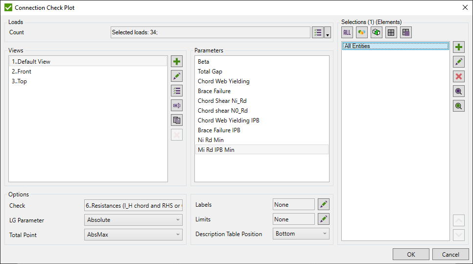Select All Entities in the Selections list
The width and height of the screenshot is (473, 264).
(356, 46)
